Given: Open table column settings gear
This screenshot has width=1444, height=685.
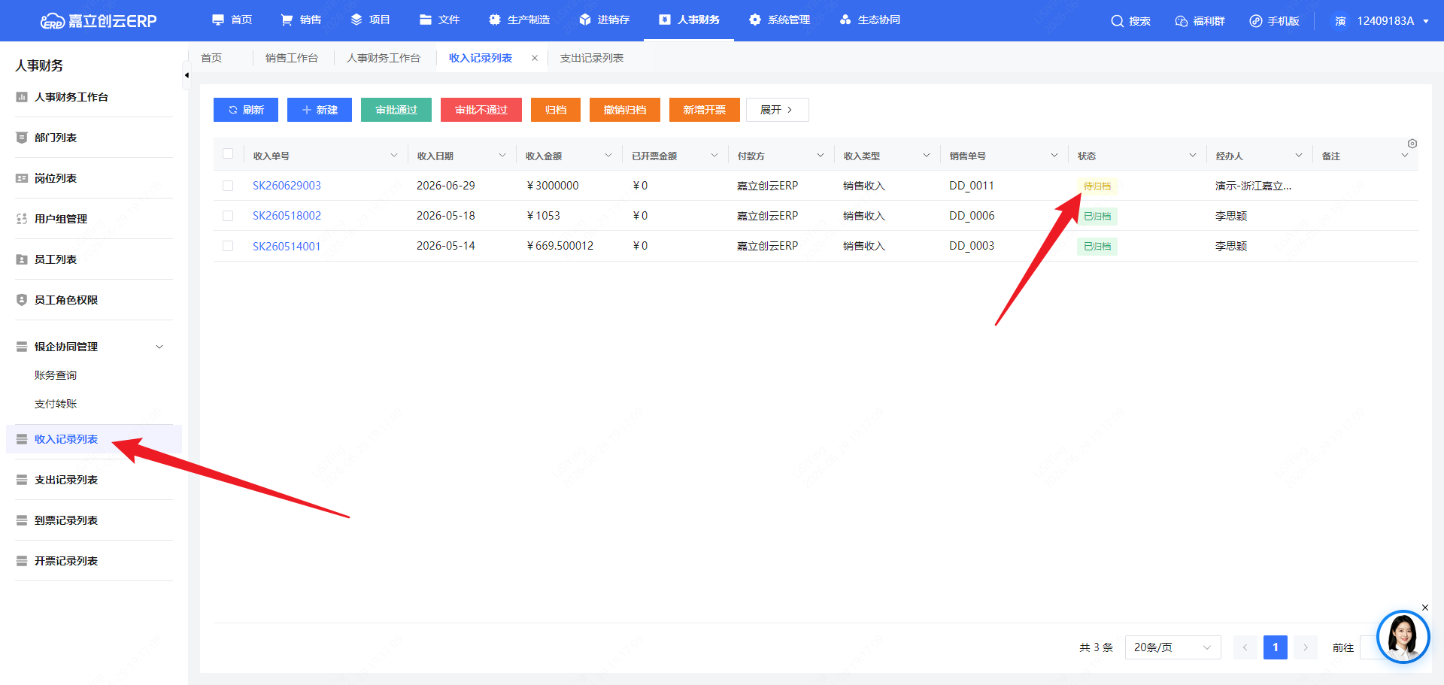Looking at the screenshot, I should point(1412,144).
